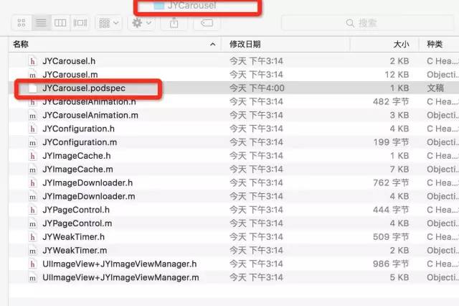459x306 pixels.
Task: Open the gear action menu
Action: [141, 23]
